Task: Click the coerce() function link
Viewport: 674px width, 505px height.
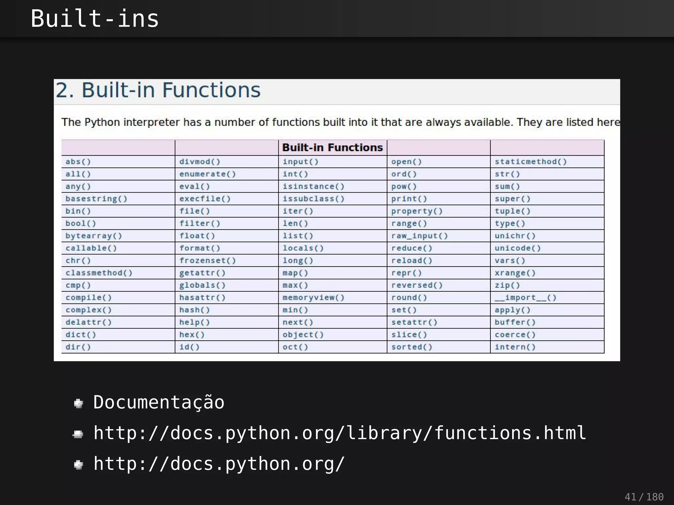Action: pos(515,335)
